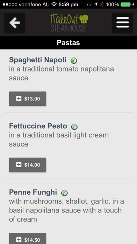This screenshot has height=244, width=137.
Task: Open the hamburger menu
Action: (x=122, y=23)
